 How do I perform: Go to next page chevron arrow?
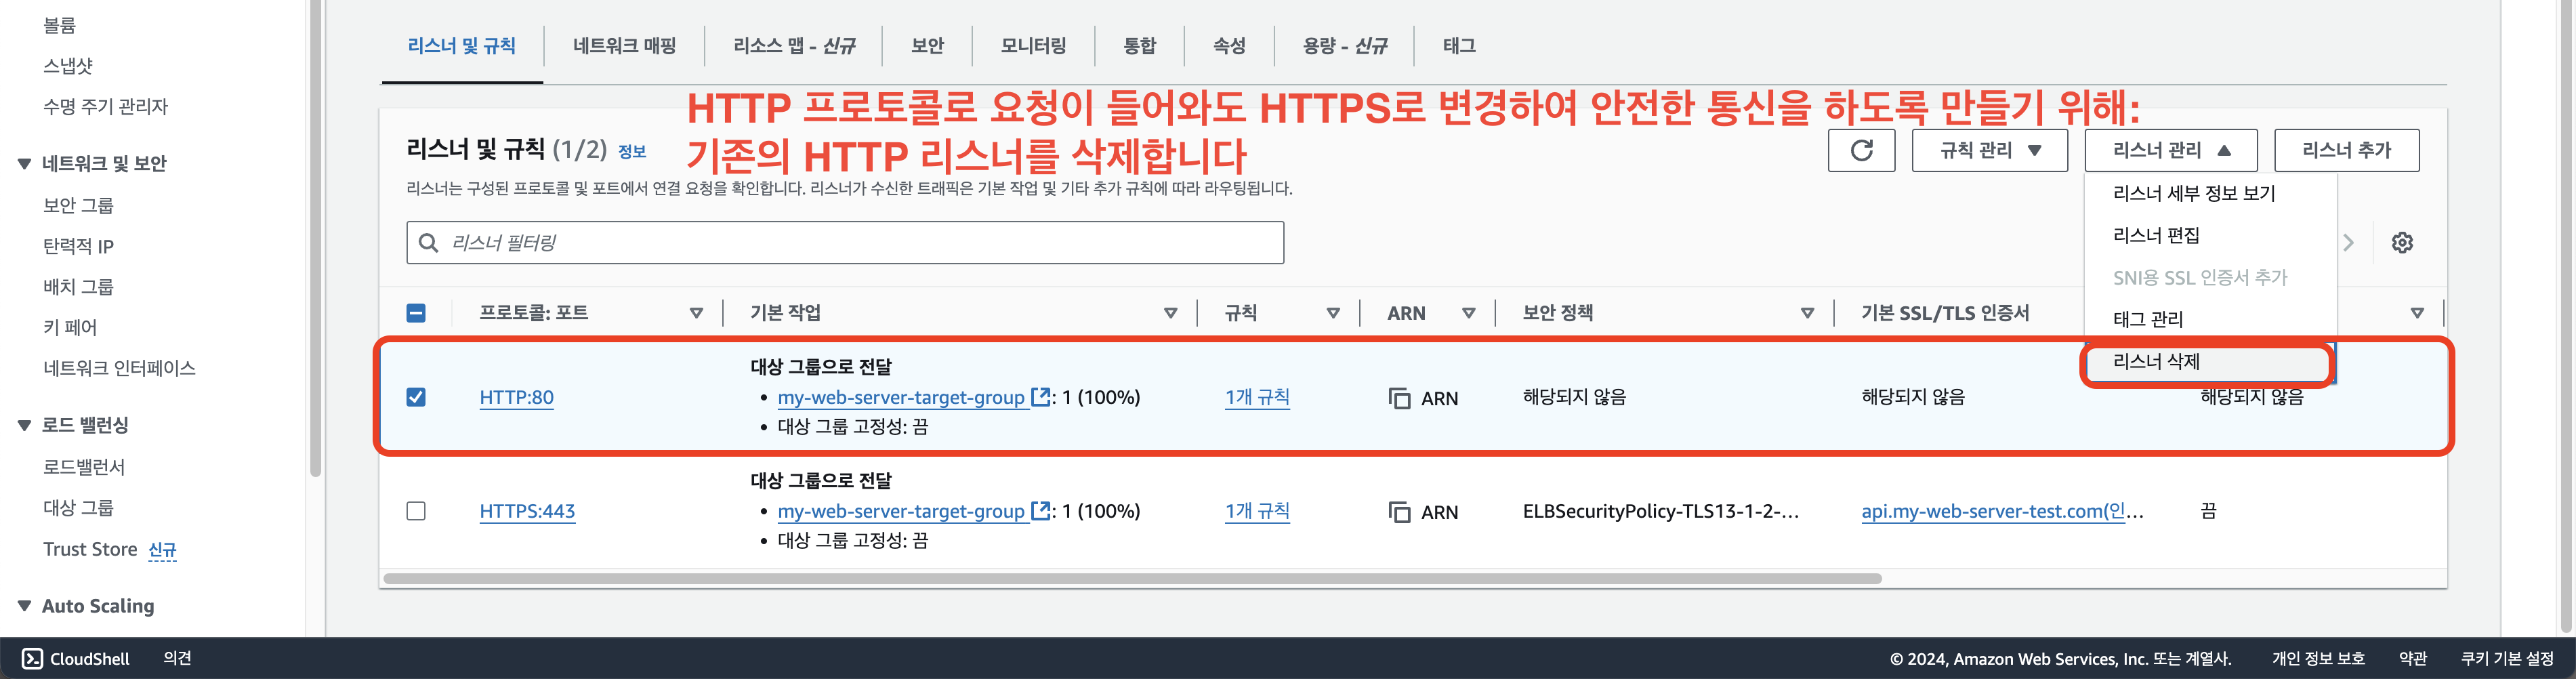(2349, 243)
